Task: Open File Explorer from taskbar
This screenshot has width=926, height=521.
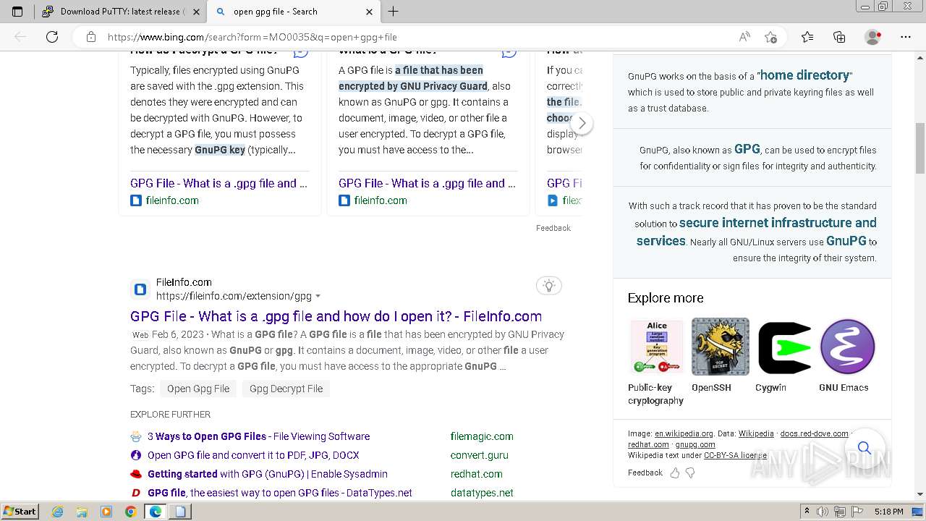Action: (x=82, y=512)
